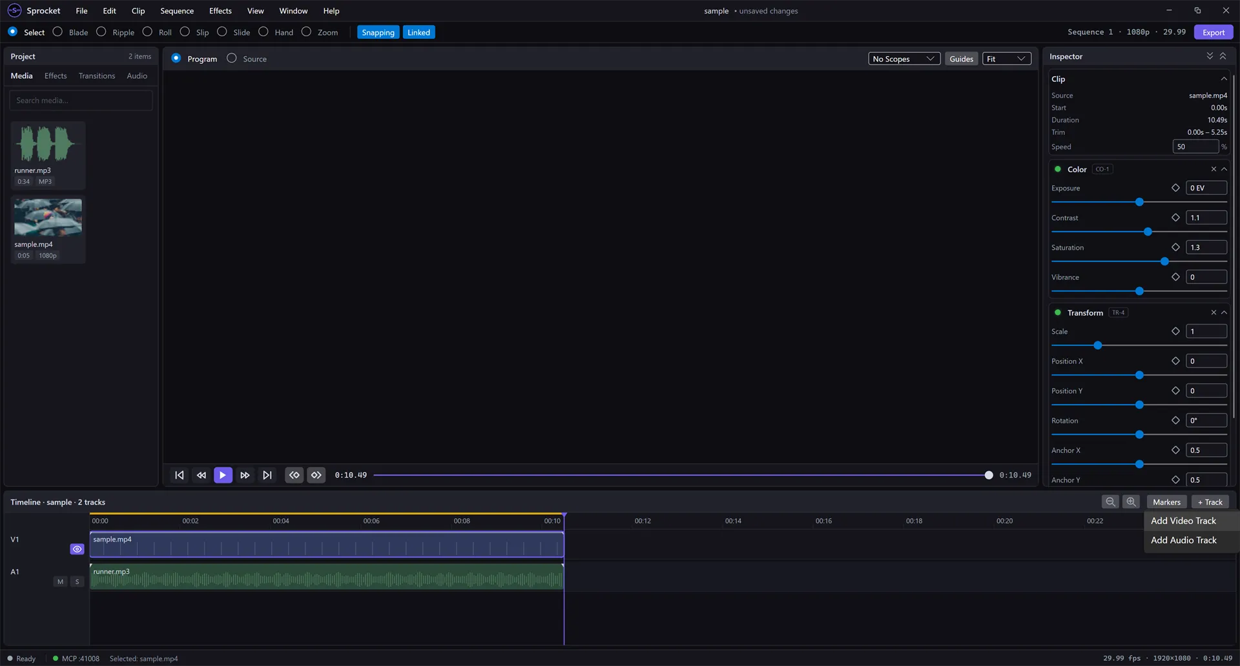Click the + Track button

pyautogui.click(x=1210, y=502)
